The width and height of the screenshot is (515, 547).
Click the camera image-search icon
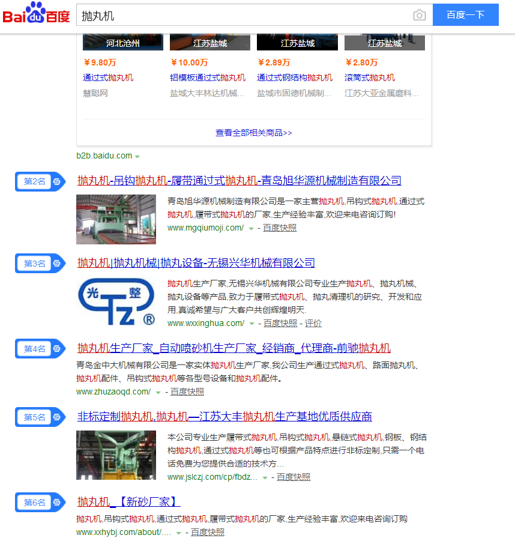coord(420,15)
